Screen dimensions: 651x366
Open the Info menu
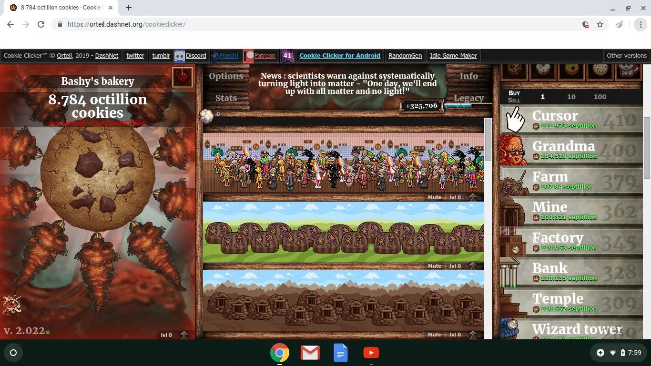click(469, 76)
